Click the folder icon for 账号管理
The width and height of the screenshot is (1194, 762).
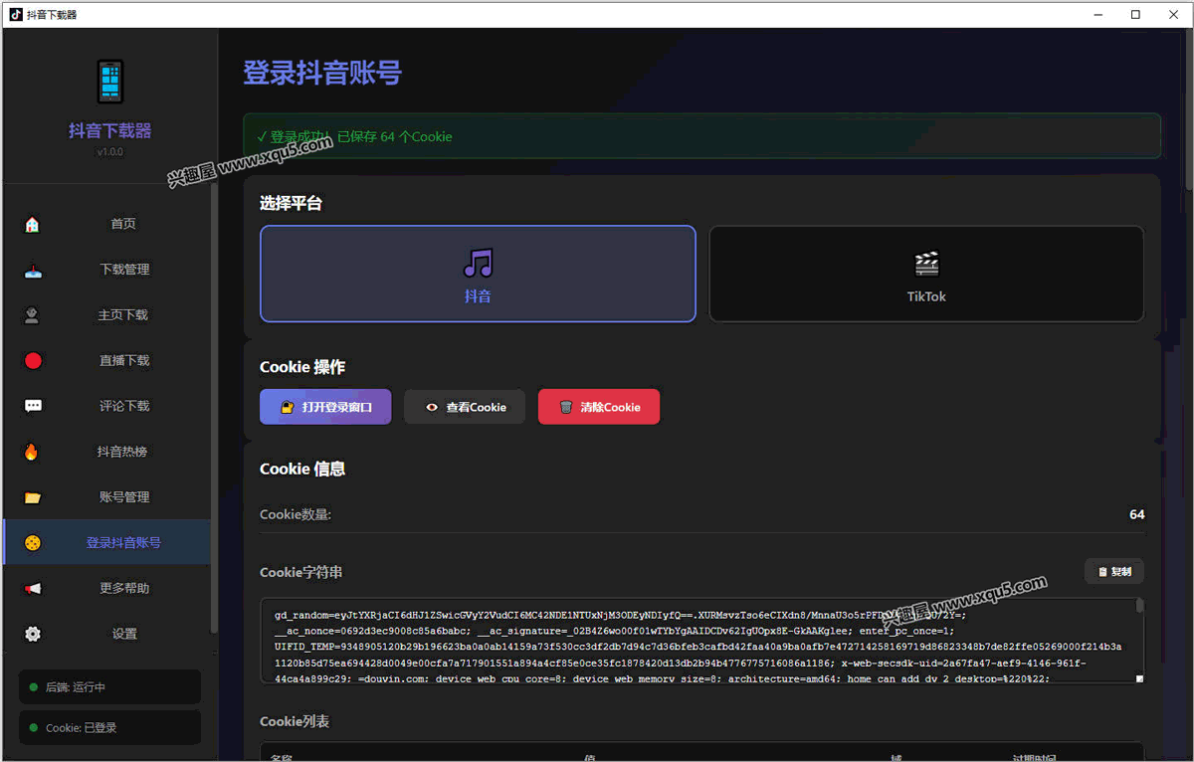pyautogui.click(x=33, y=497)
